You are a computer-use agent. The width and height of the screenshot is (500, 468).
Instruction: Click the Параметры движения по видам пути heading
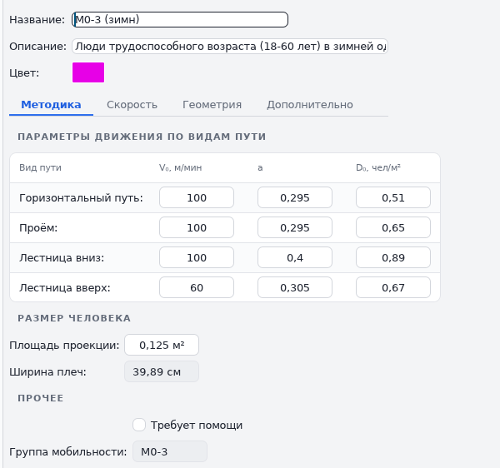pos(142,137)
